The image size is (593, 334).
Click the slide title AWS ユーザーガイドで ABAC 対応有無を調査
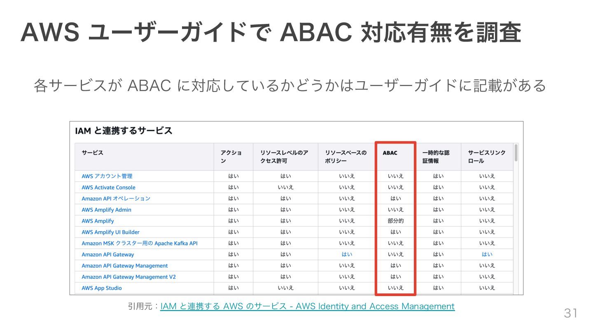coord(271,32)
